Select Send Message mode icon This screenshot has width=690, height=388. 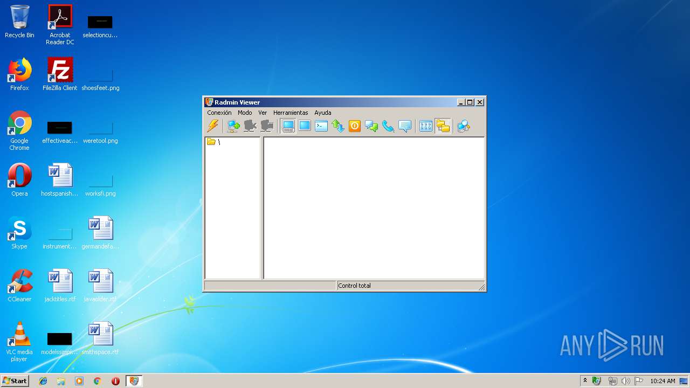coord(405,126)
